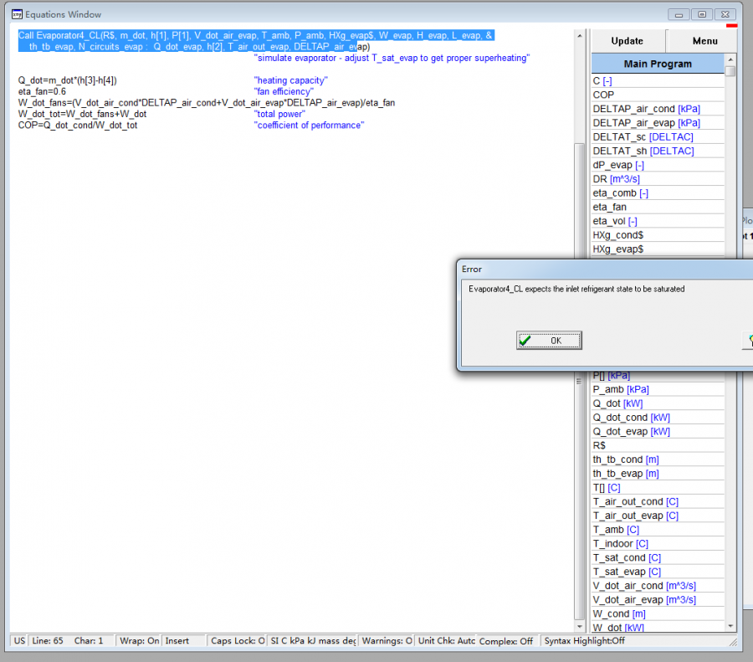The width and height of the screenshot is (753, 662).
Task: Open the Menu button above Main Program
Action: [704, 41]
